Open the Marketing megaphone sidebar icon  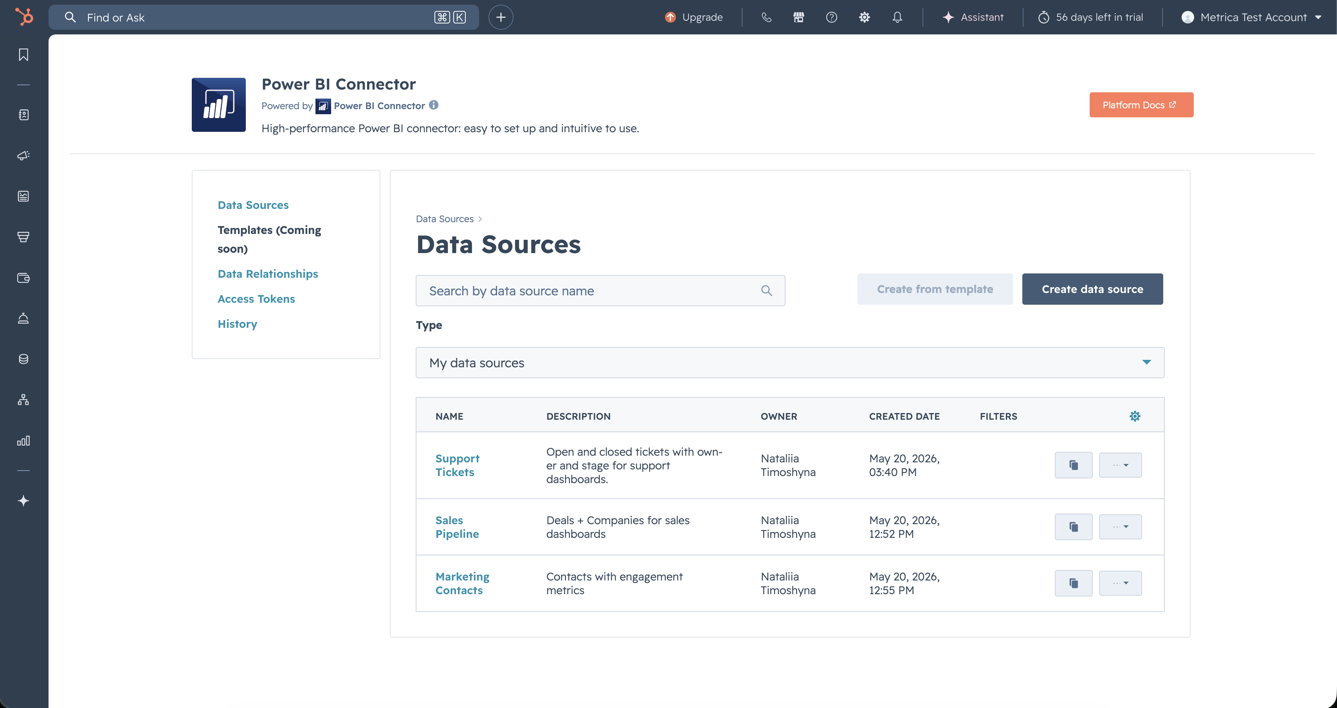coord(23,156)
